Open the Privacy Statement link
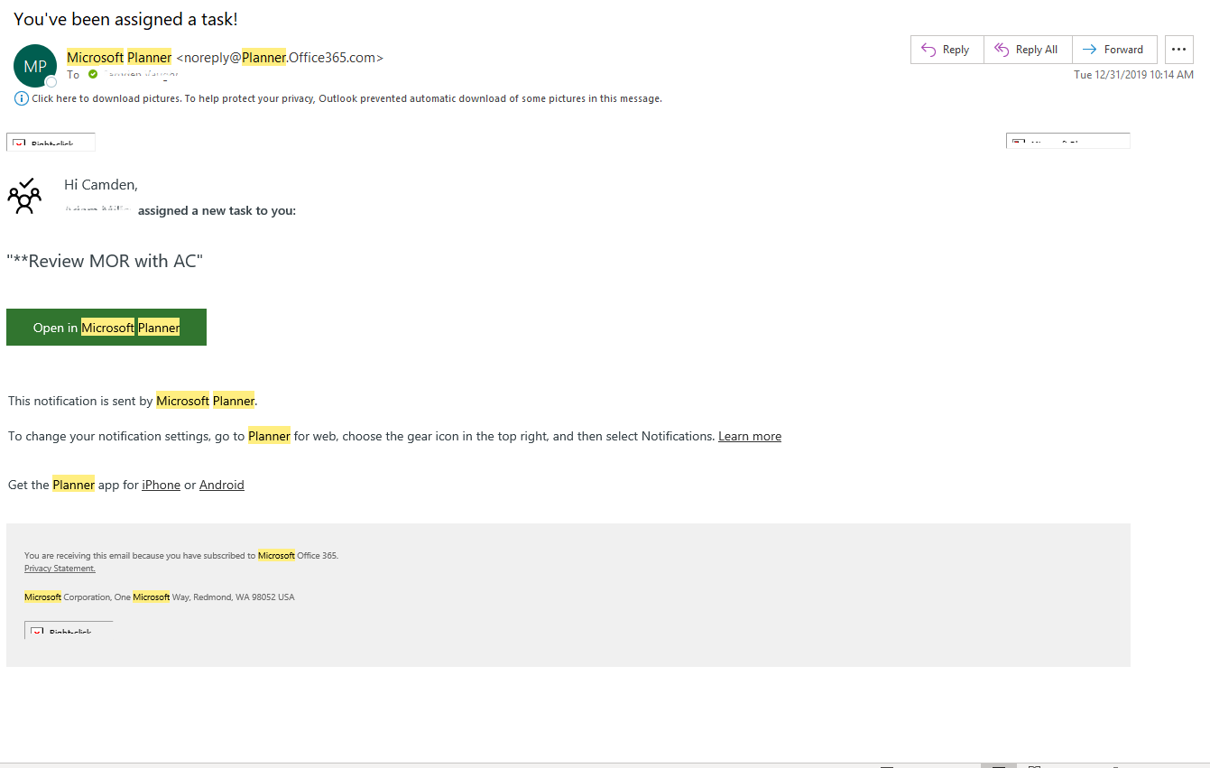The width and height of the screenshot is (1210, 768). 60,569
